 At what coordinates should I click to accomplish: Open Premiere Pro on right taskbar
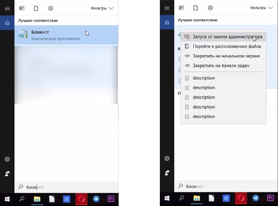point(270,198)
